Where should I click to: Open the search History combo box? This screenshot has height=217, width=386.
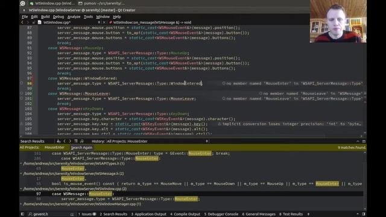[157, 141]
